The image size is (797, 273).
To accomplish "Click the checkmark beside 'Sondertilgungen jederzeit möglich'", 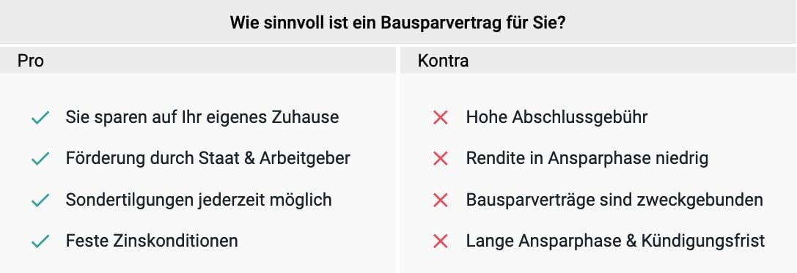I will (x=40, y=201).
